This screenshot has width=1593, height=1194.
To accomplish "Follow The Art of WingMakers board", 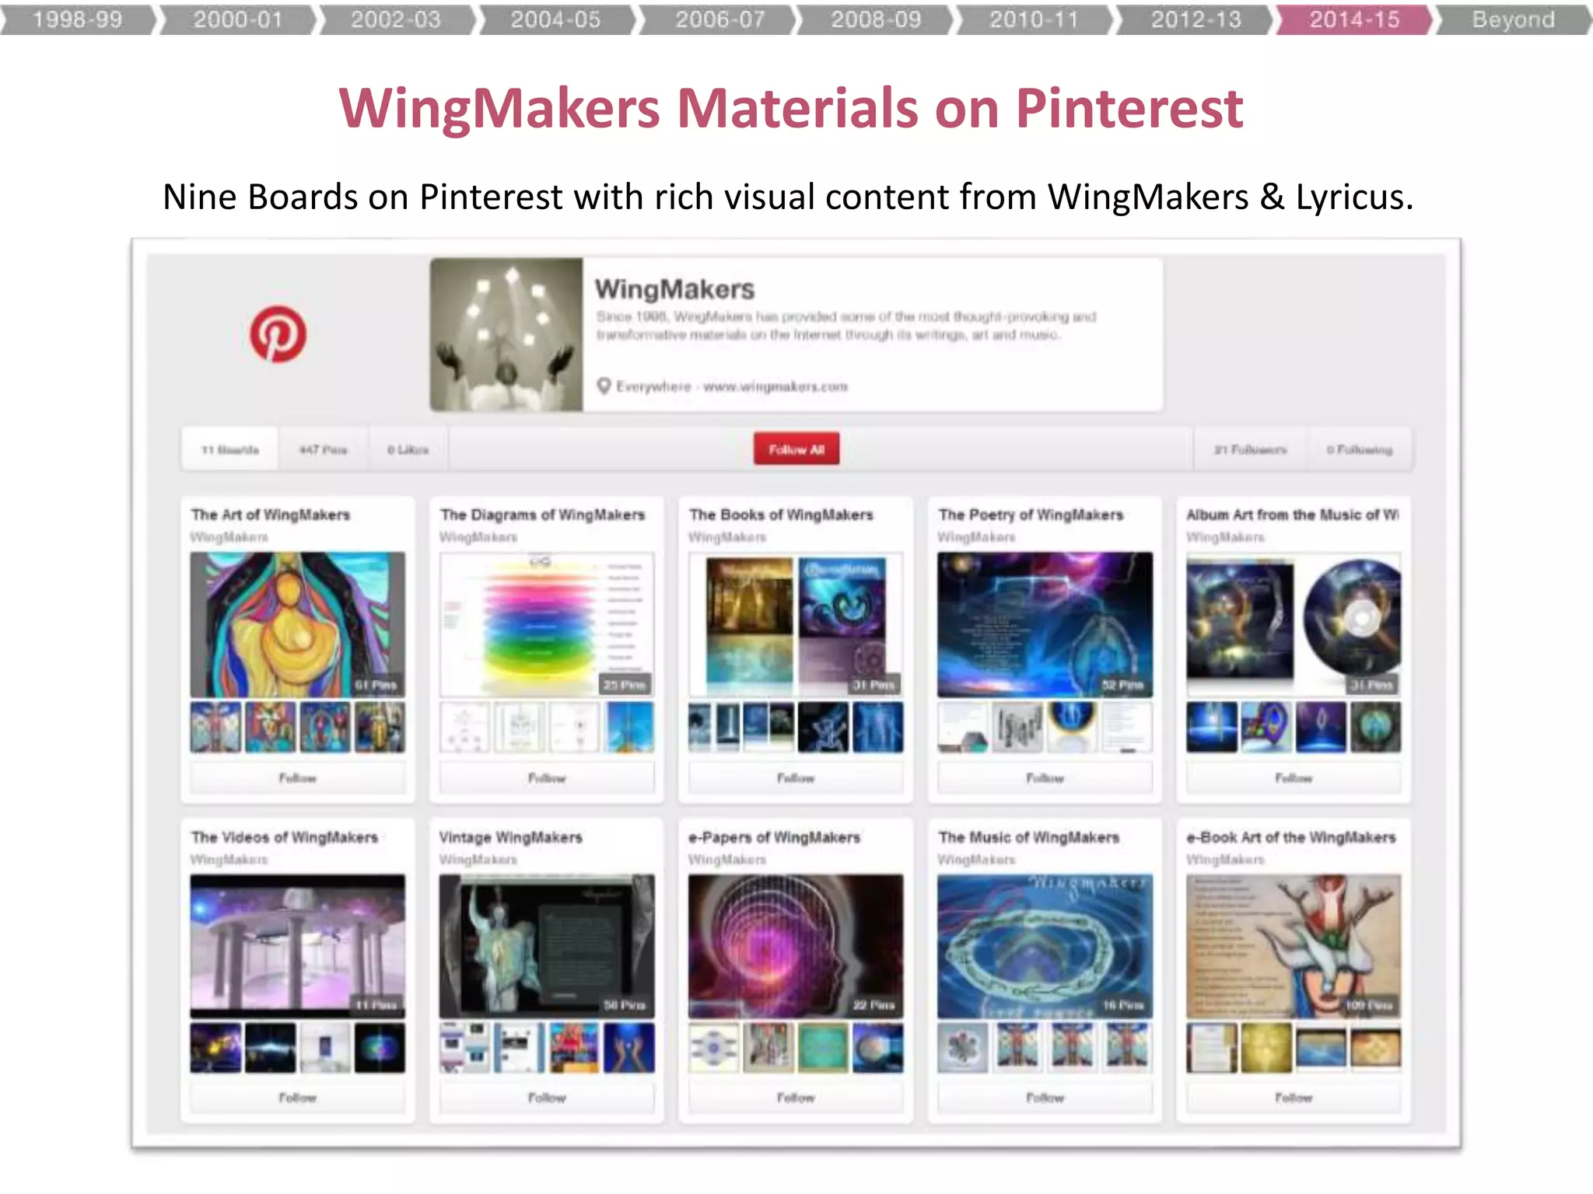I will (x=298, y=777).
